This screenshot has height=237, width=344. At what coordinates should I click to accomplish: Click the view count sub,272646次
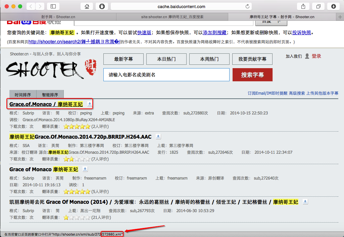point(220,152)
